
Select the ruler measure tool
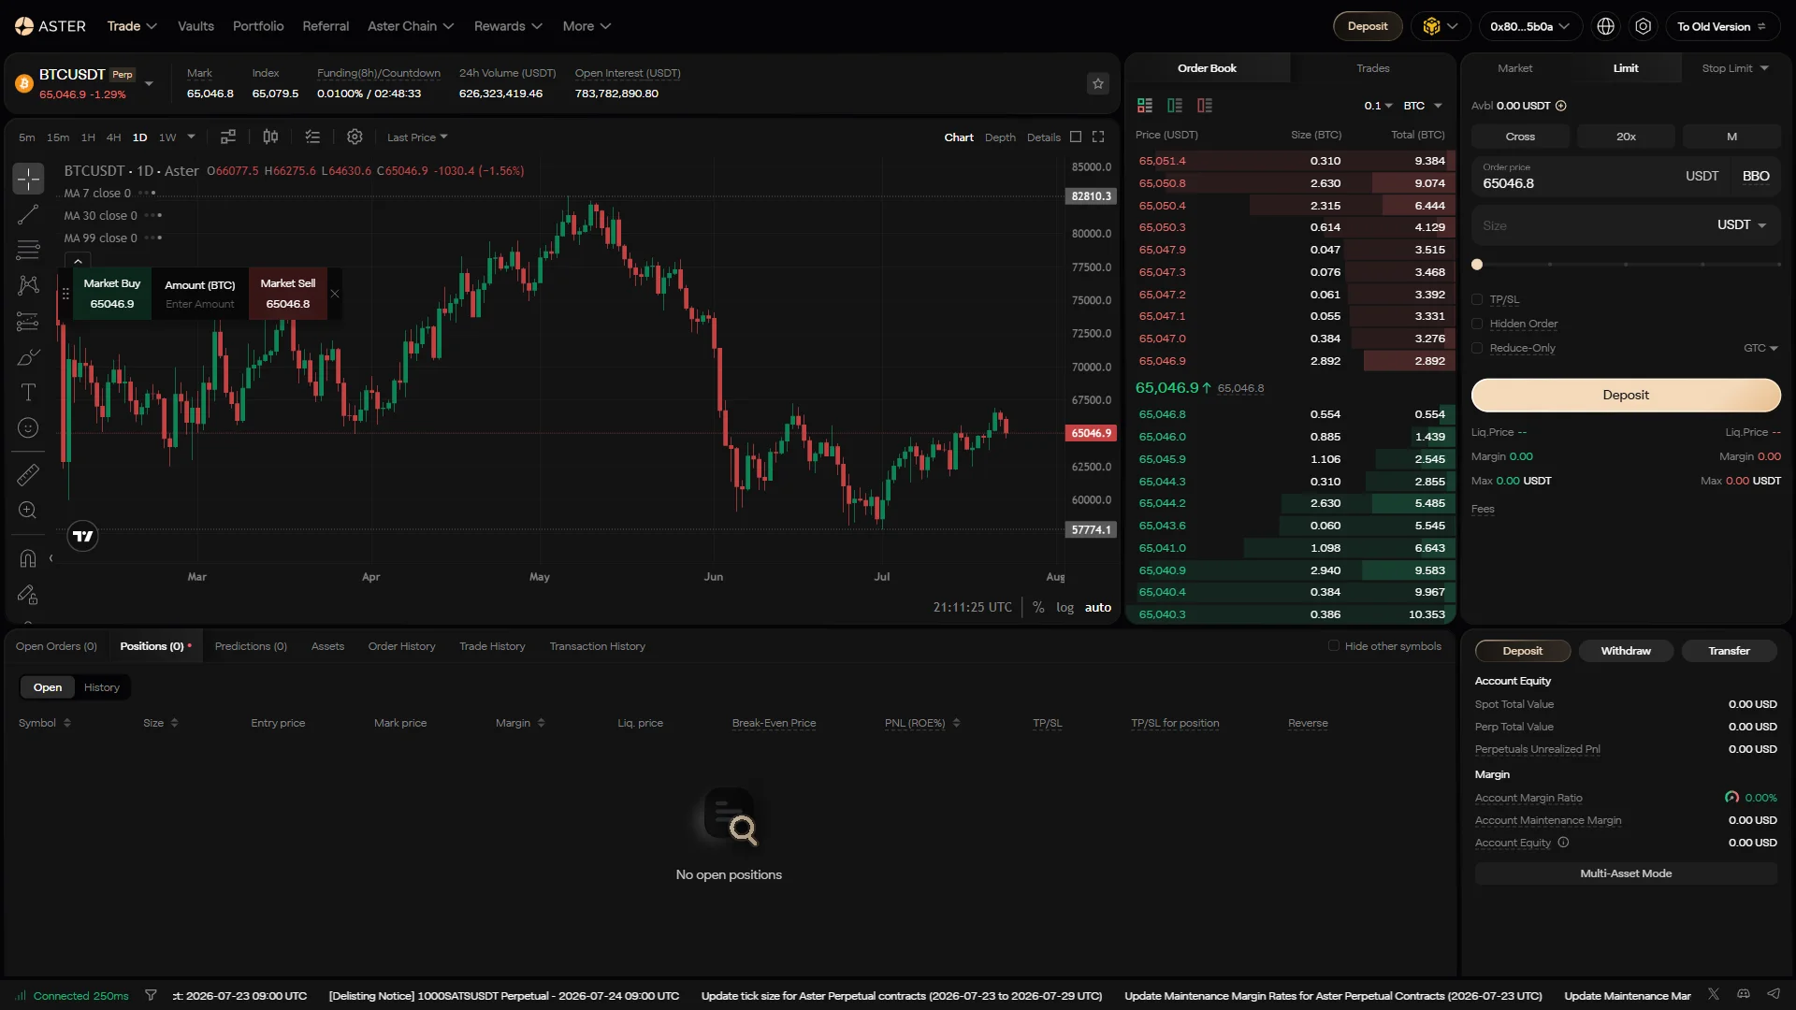[x=28, y=475]
